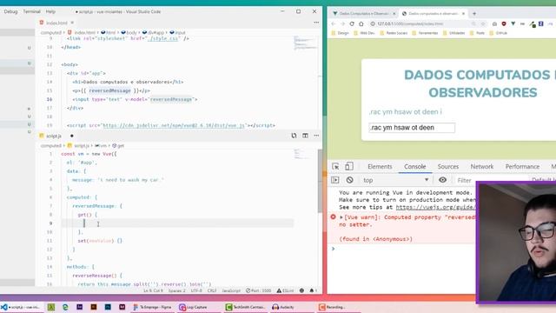Click the camera extension icon in the browser toolbar
The height and width of the screenshot is (313, 556).
(494, 23)
